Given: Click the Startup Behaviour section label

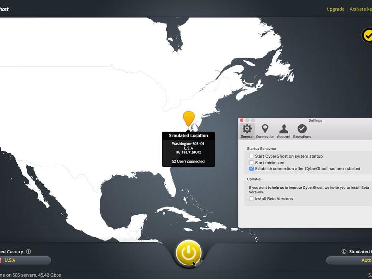Looking at the screenshot, I should coord(262,149).
